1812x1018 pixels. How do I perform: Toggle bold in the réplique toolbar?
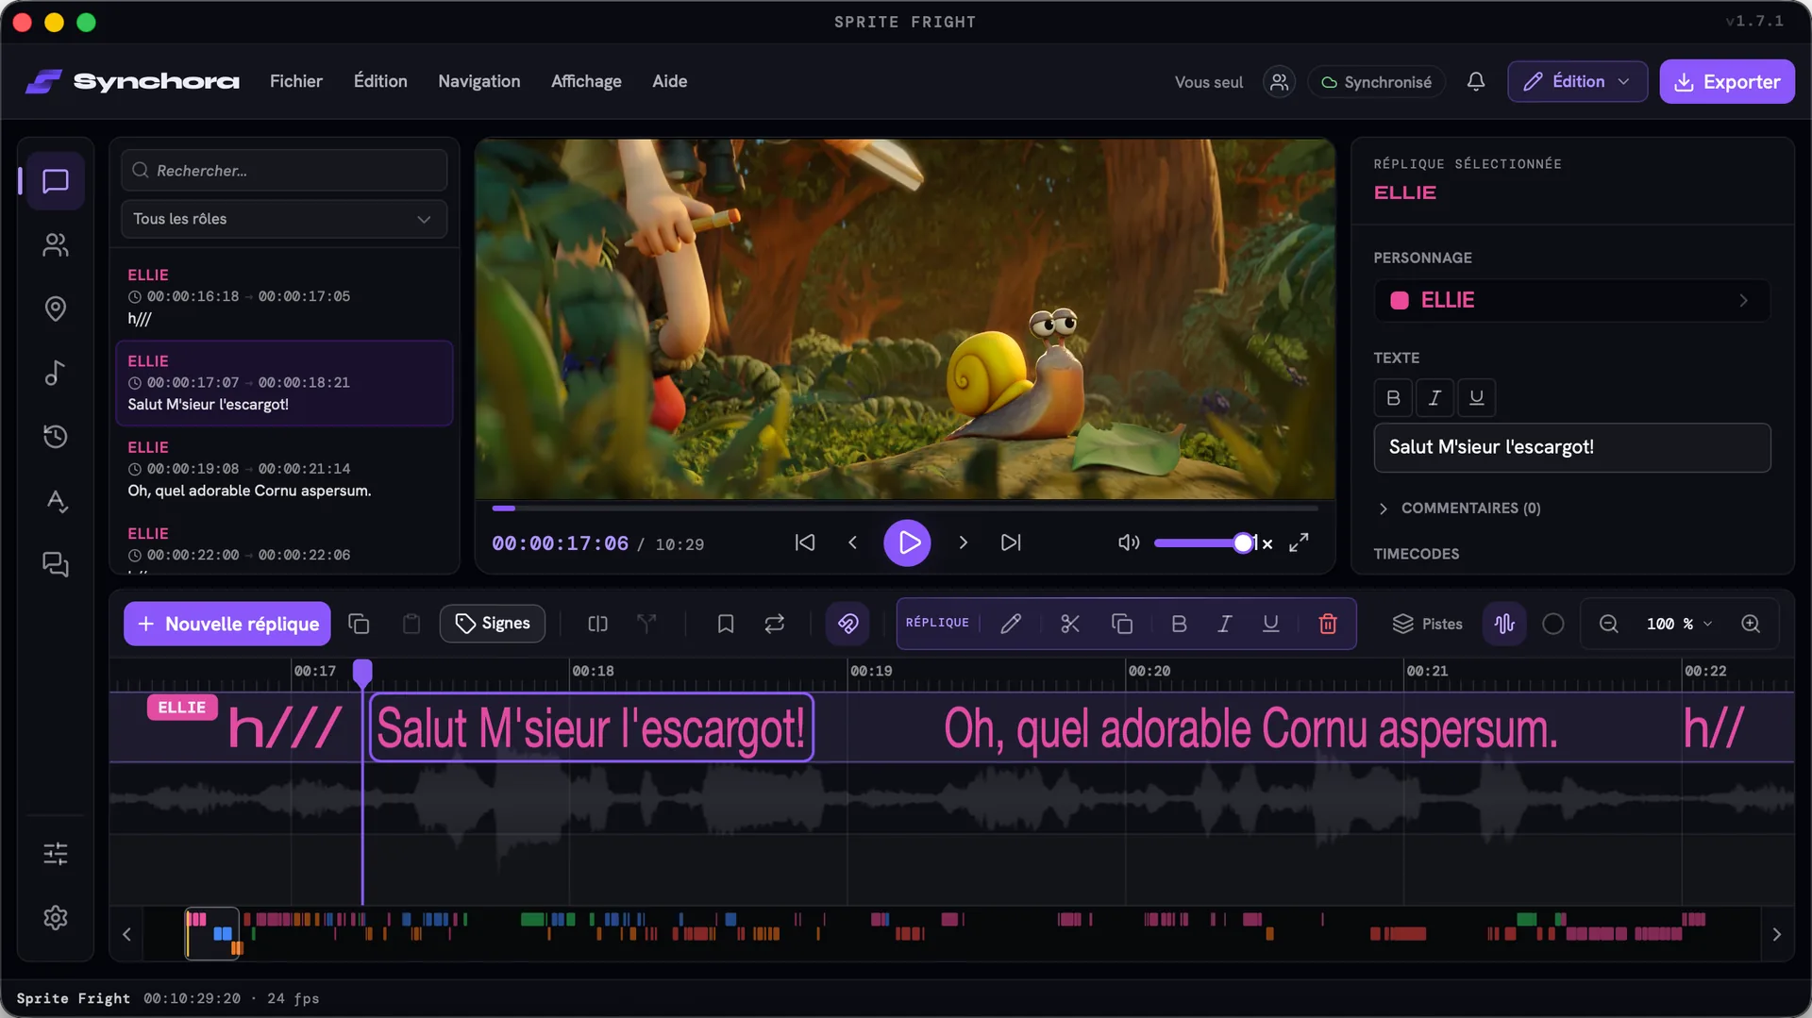coord(1179,624)
